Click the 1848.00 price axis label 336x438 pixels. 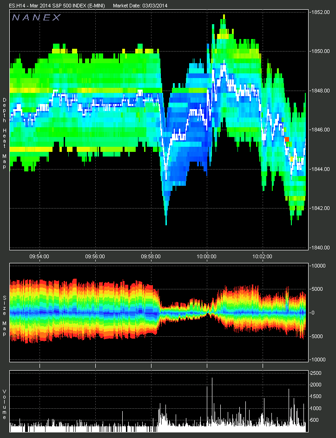pyautogui.click(x=320, y=91)
